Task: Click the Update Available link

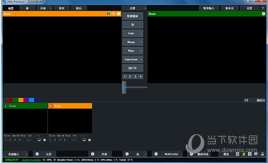Action: coord(31,160)
